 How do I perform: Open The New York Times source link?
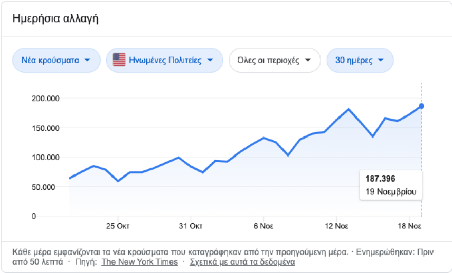pyautogui.click(x=140, y=262)
